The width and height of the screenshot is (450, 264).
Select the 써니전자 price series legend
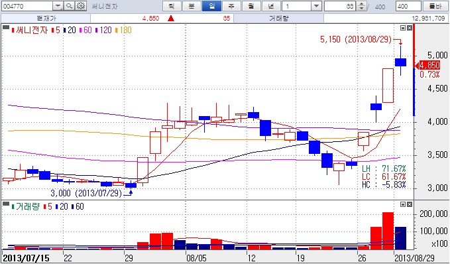click(x=30, y=30)
